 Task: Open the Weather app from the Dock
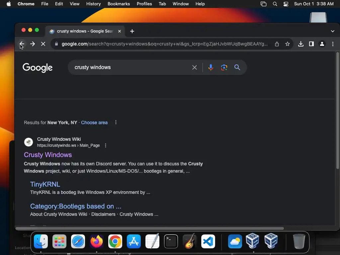tap(235, 241)
